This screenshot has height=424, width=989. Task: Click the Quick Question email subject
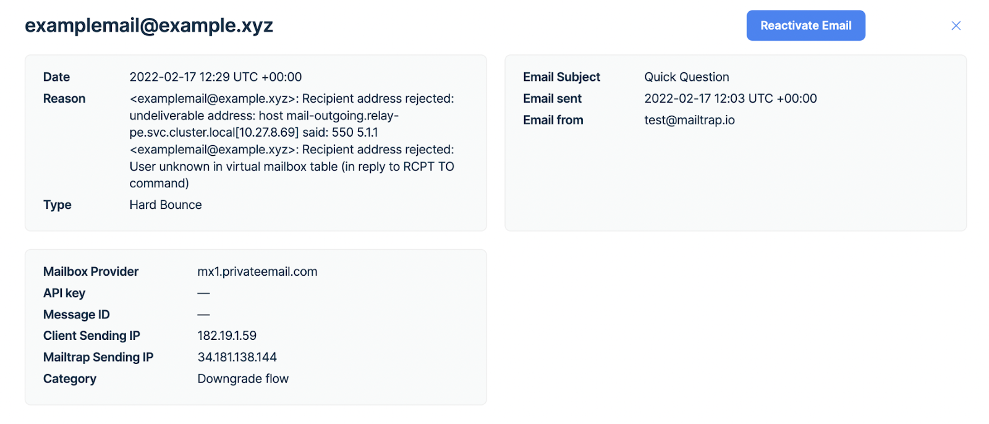pyautogui.click(x=686, y=77)
